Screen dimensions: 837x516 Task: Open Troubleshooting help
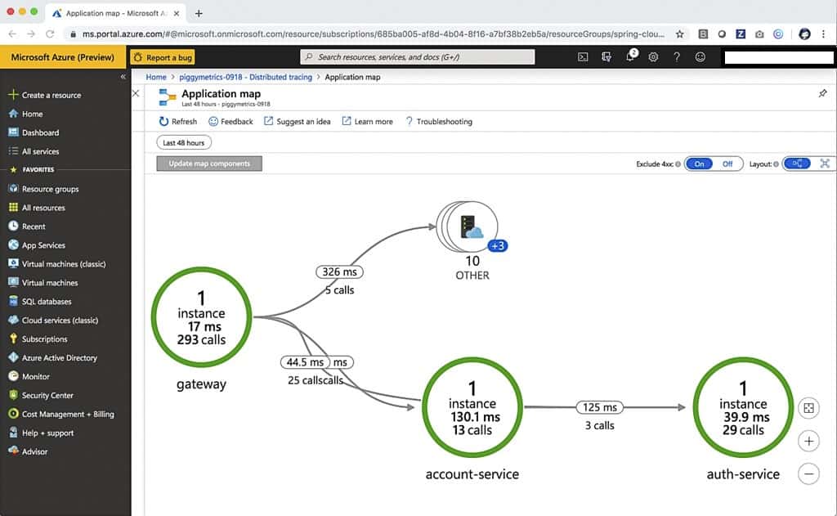[x=439, y=122]
